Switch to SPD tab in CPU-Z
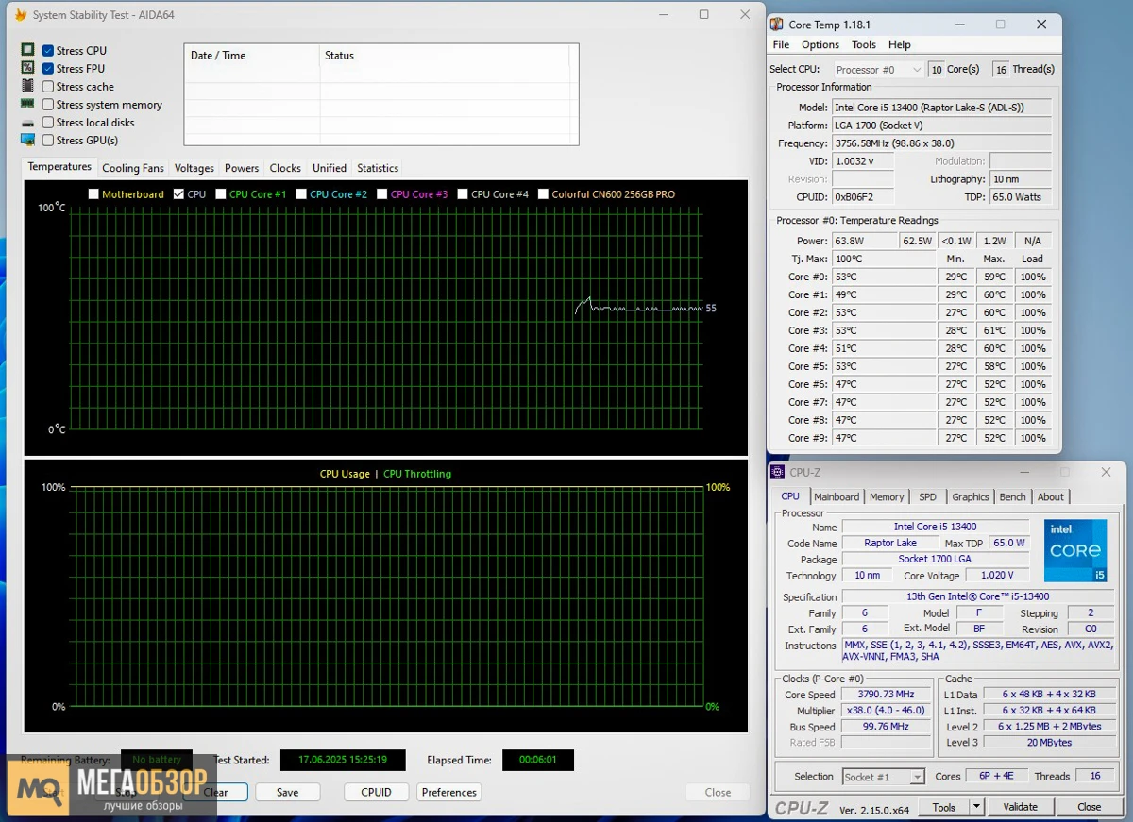1133x822 pixels. (928, 496)
